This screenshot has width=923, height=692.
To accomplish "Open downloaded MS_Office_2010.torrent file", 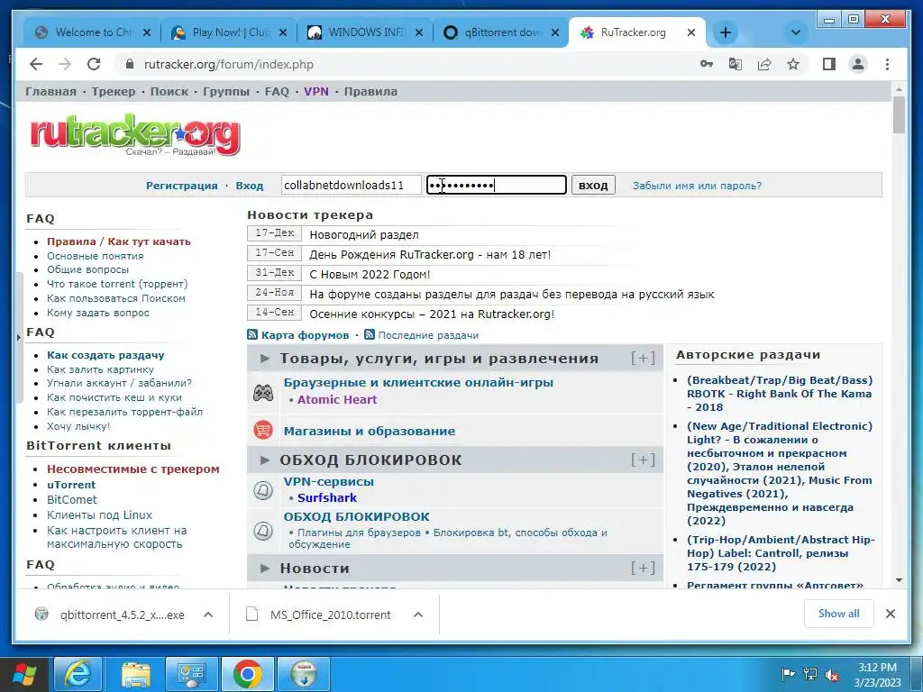I will (330, 615).
